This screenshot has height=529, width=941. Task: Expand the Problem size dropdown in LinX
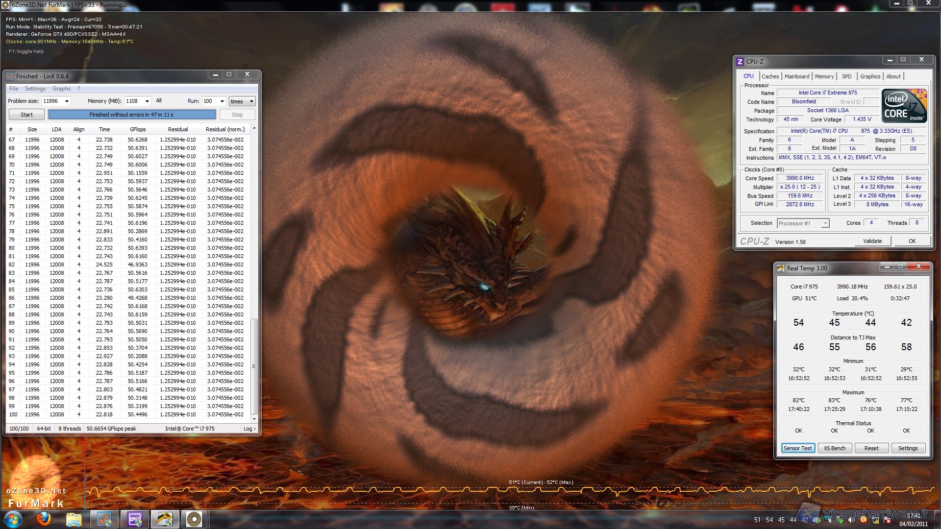tap(67, 101)
